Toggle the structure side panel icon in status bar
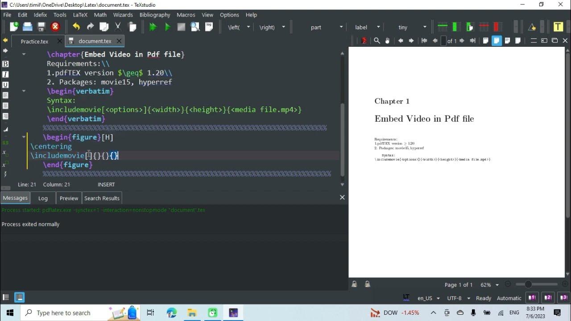Image resolution: width=571 pixels, height=321 pixels. click(6, 297)
